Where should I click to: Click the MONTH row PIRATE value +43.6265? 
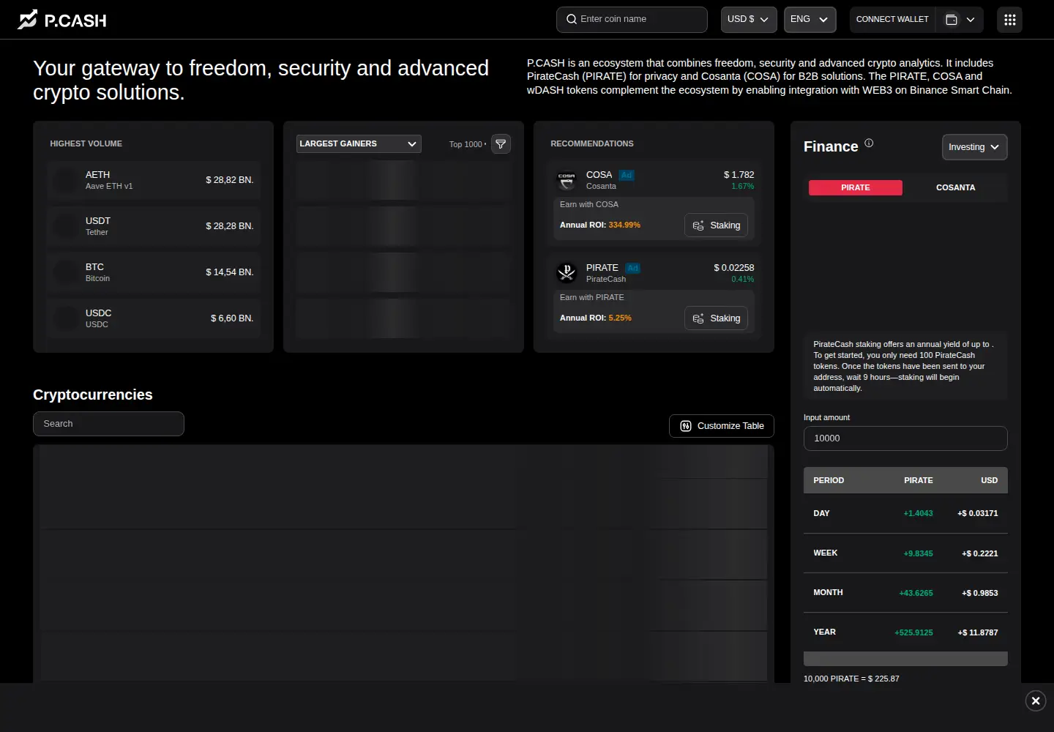tap(916, 593)
